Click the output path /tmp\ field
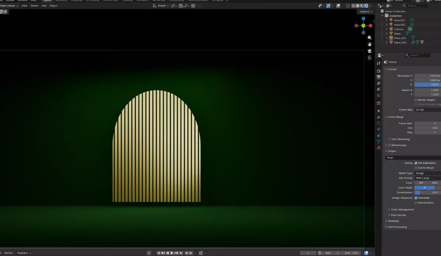This screenshot has height=256, width=441. pyautogui.click(x=413, y=158)
